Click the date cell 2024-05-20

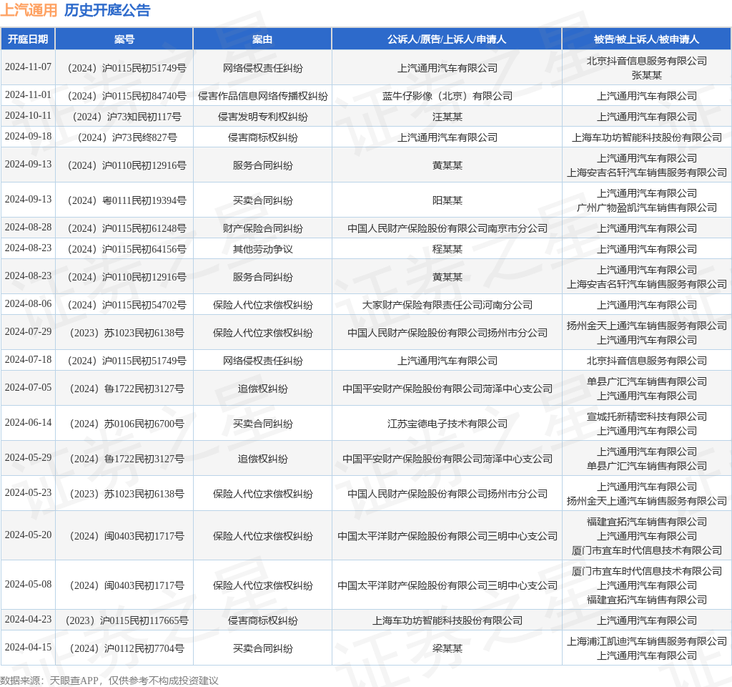(28, 535)
